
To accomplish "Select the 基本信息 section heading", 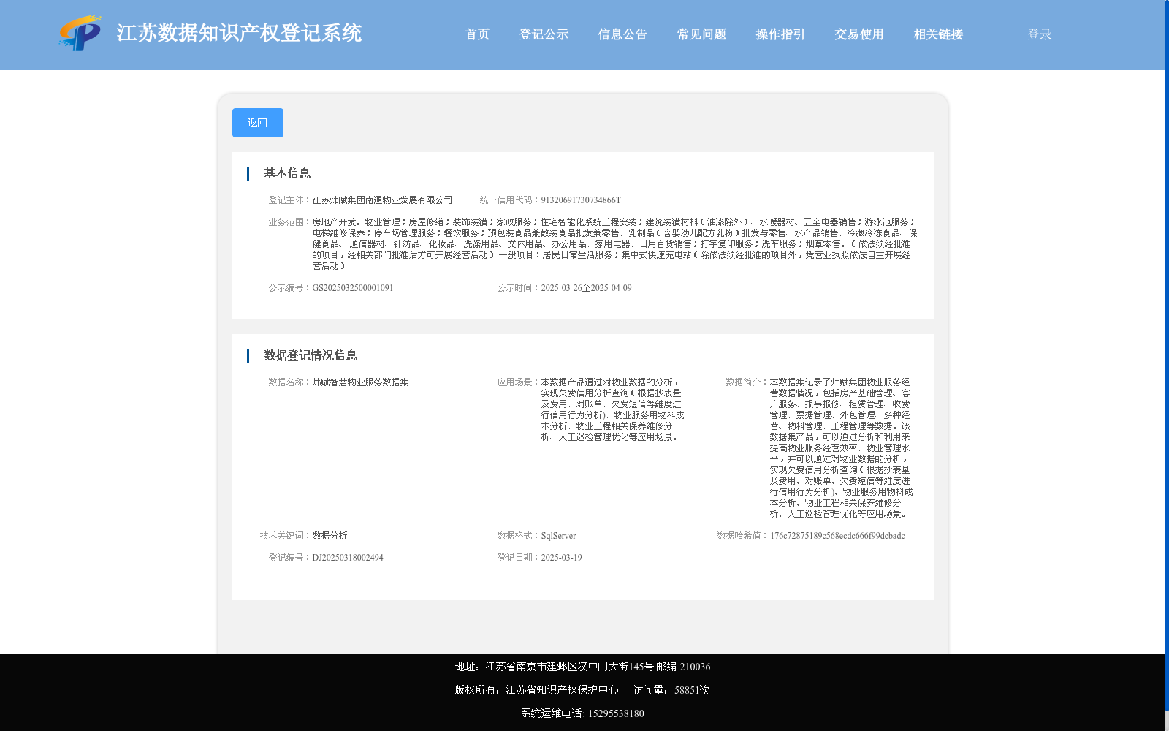I will (x=287, y=173).
